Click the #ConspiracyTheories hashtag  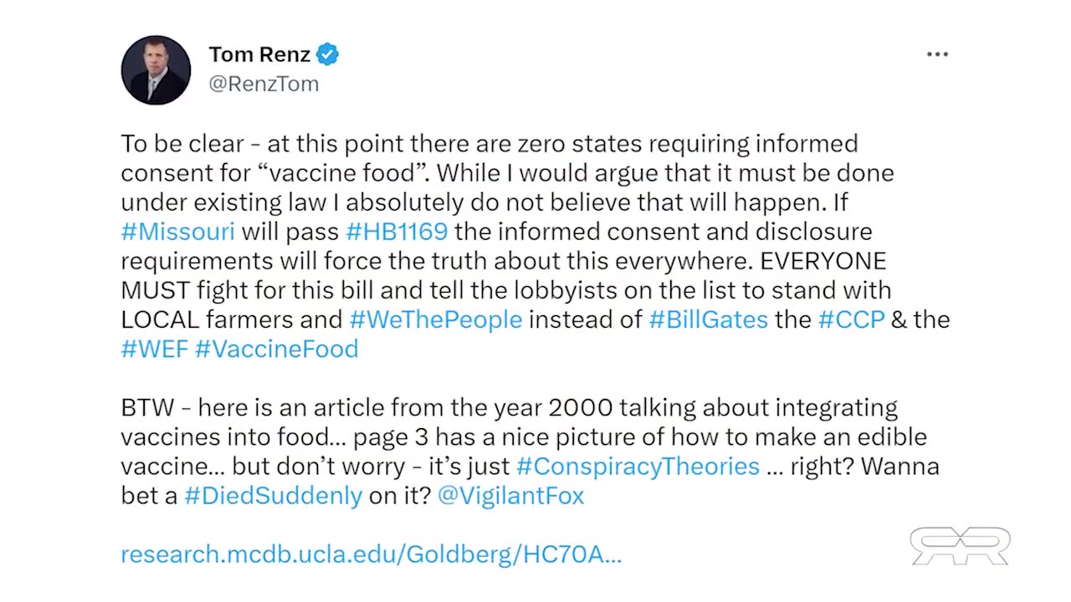click(638, 466)
